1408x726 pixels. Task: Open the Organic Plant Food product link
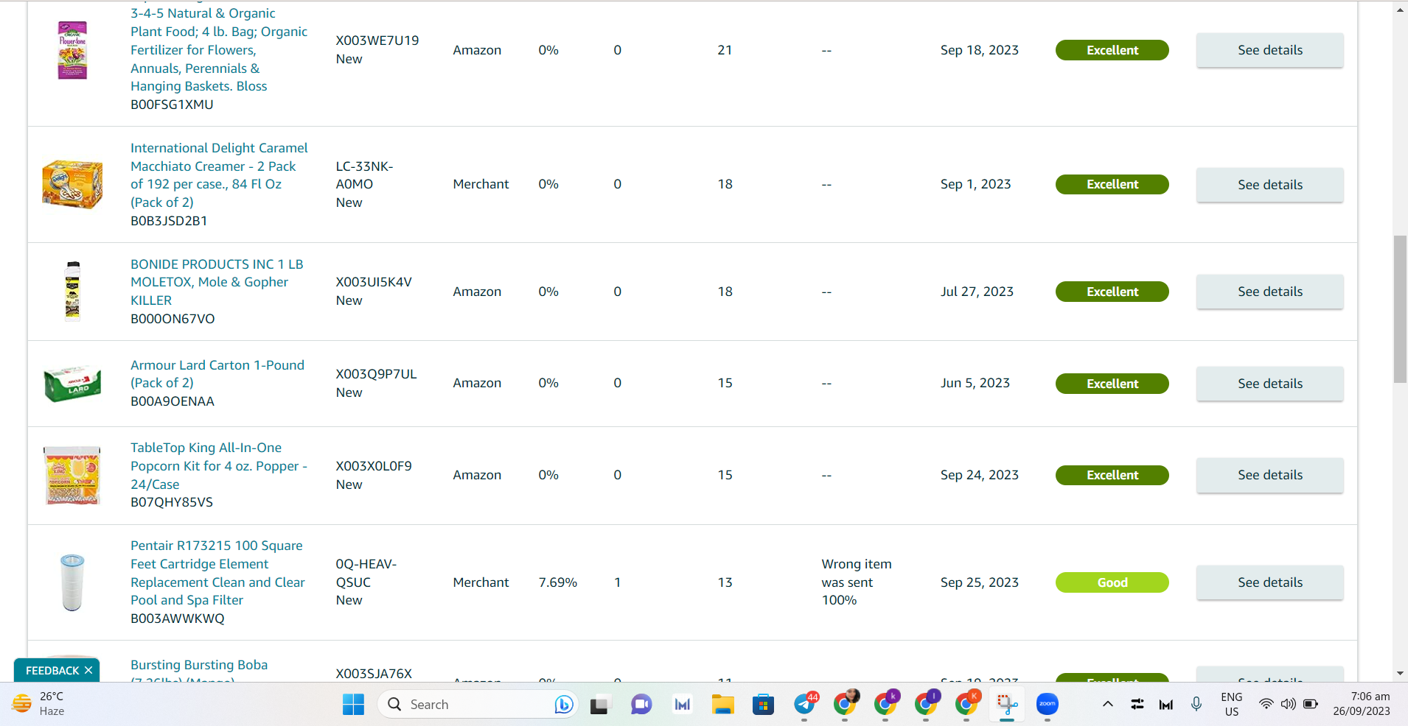[219, 50]
